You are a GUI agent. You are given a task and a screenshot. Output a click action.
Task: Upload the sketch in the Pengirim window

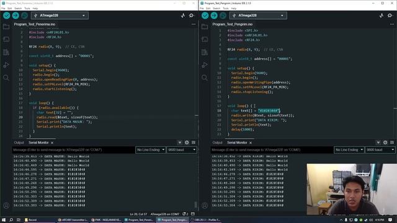214,15
